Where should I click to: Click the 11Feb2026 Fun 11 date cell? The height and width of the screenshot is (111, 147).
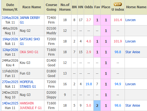point(10,73)
